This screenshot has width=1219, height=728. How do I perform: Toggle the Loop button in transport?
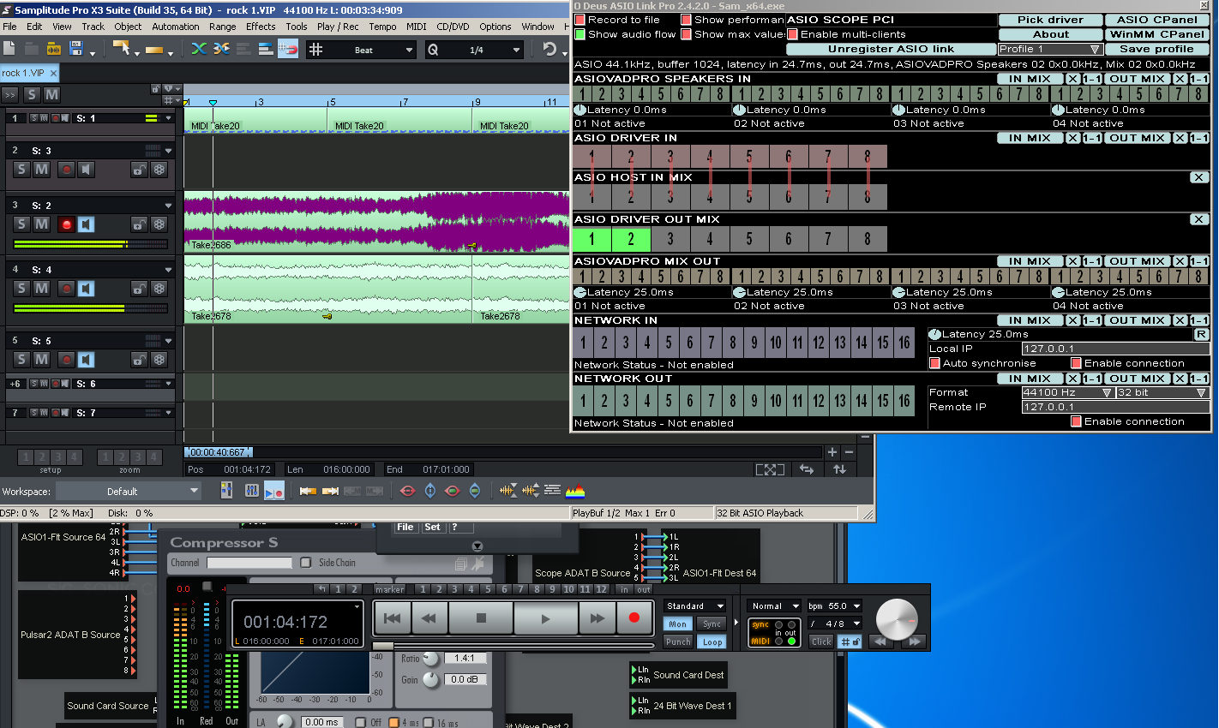(712, 641)
